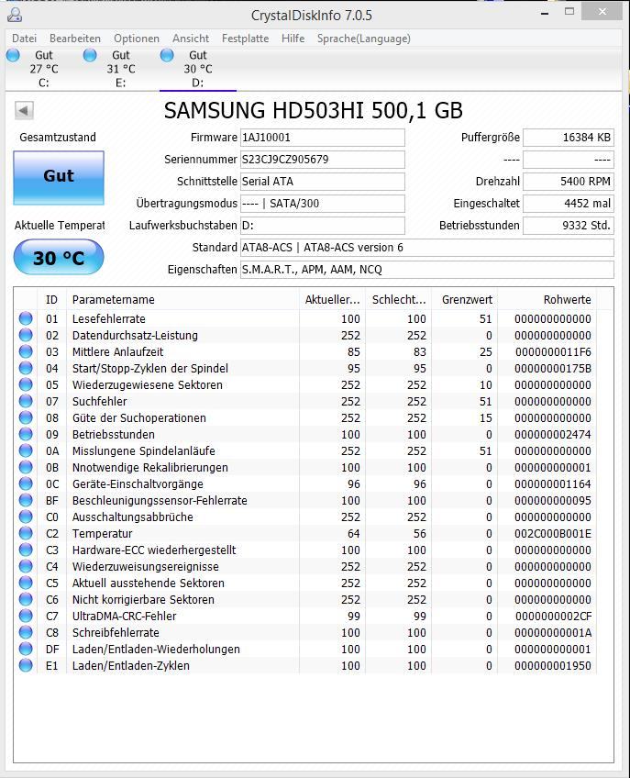Click status icon of Lesefehlerrate row
Screen dimensions: 630x778
click(x=26, y=318)
